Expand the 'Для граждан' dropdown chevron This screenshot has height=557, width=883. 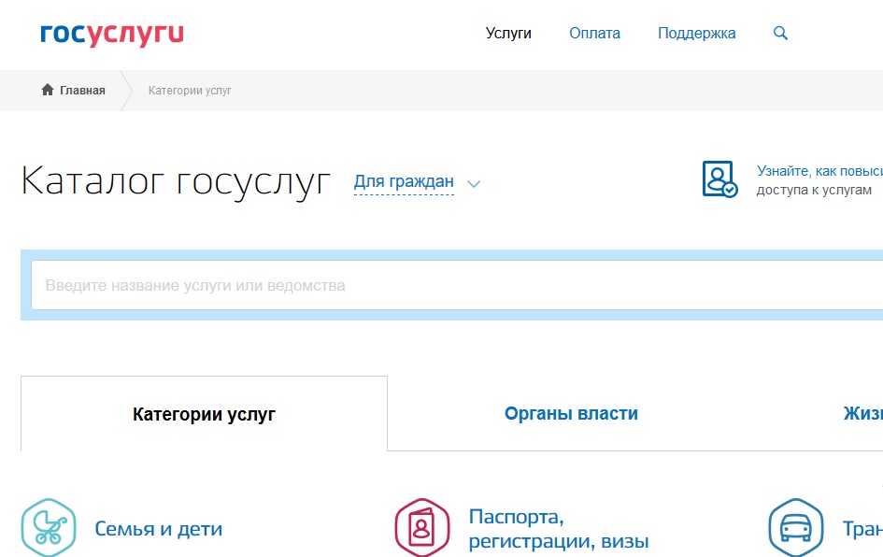[474, 183]
